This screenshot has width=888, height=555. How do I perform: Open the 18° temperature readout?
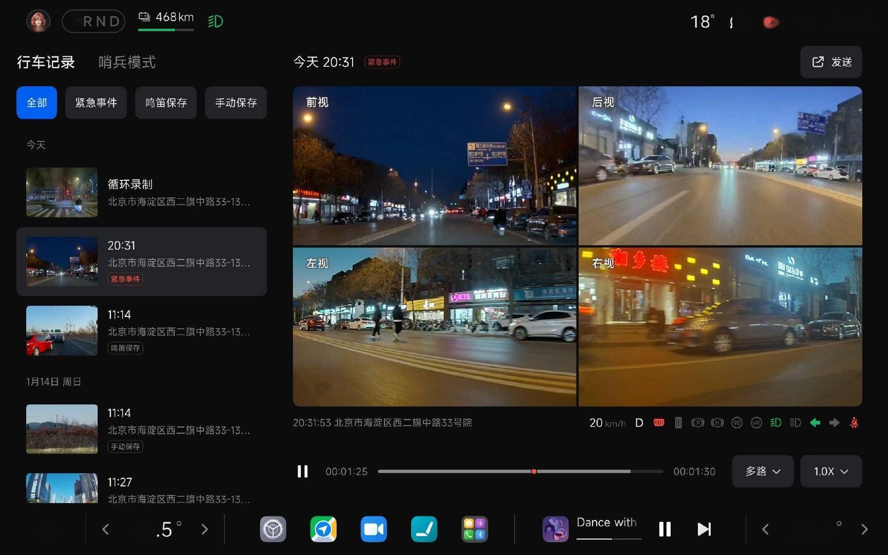tap(702, 22)
